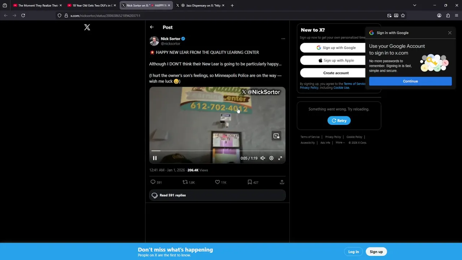Open video settings gear icon
The height and width of the screenshot is (260, 462).
[x=271, y=158]
